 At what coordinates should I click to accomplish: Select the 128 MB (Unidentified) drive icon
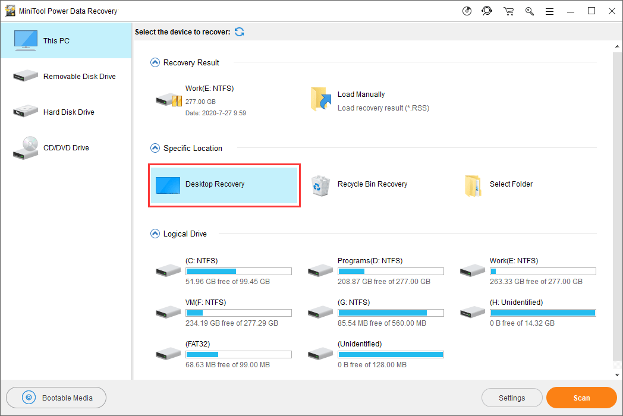pyautogui.click(x=320, y=354)
